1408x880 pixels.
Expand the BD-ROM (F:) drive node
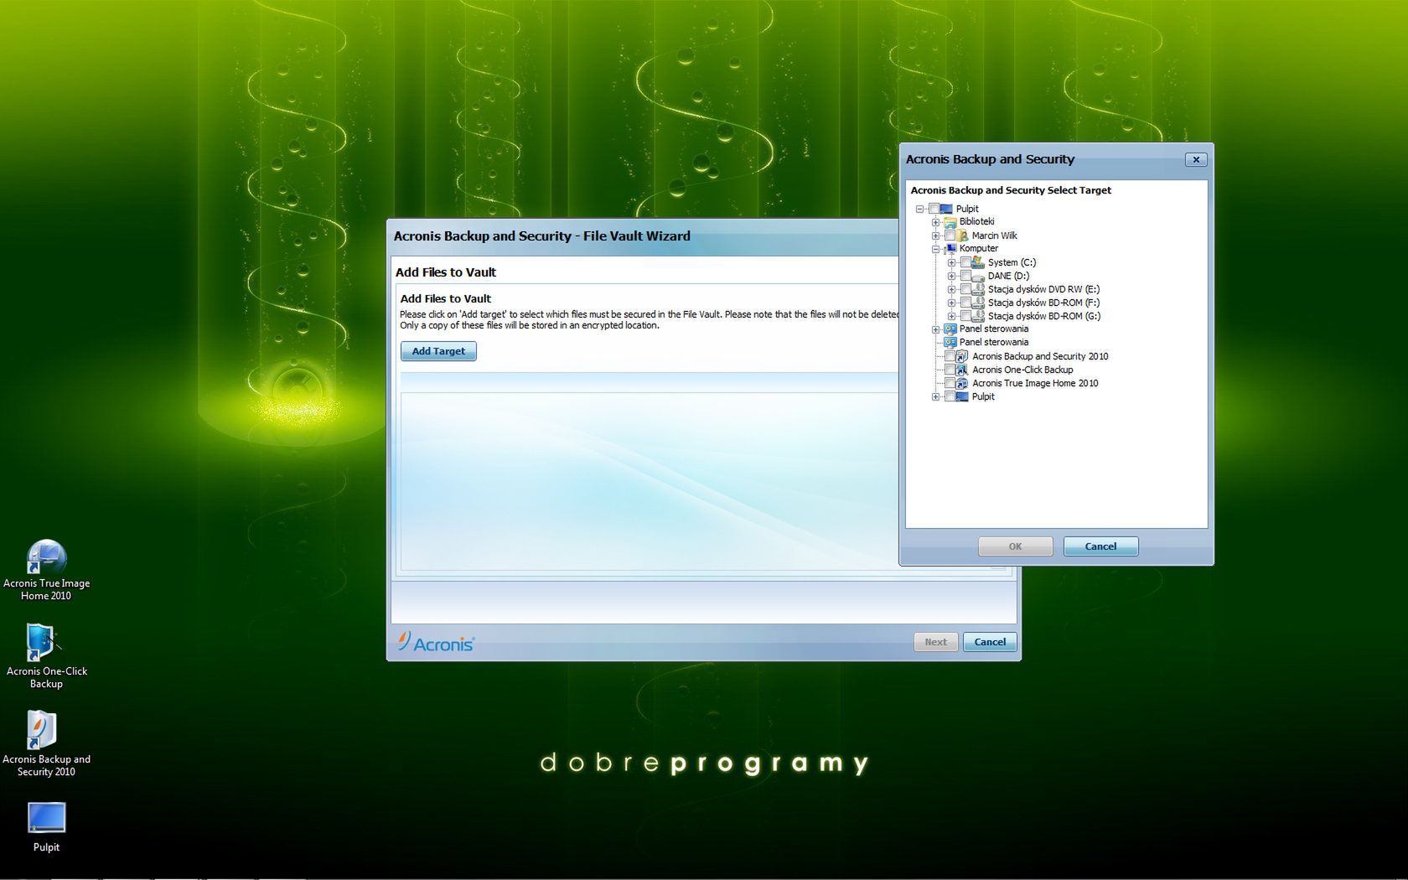[951, 303]
